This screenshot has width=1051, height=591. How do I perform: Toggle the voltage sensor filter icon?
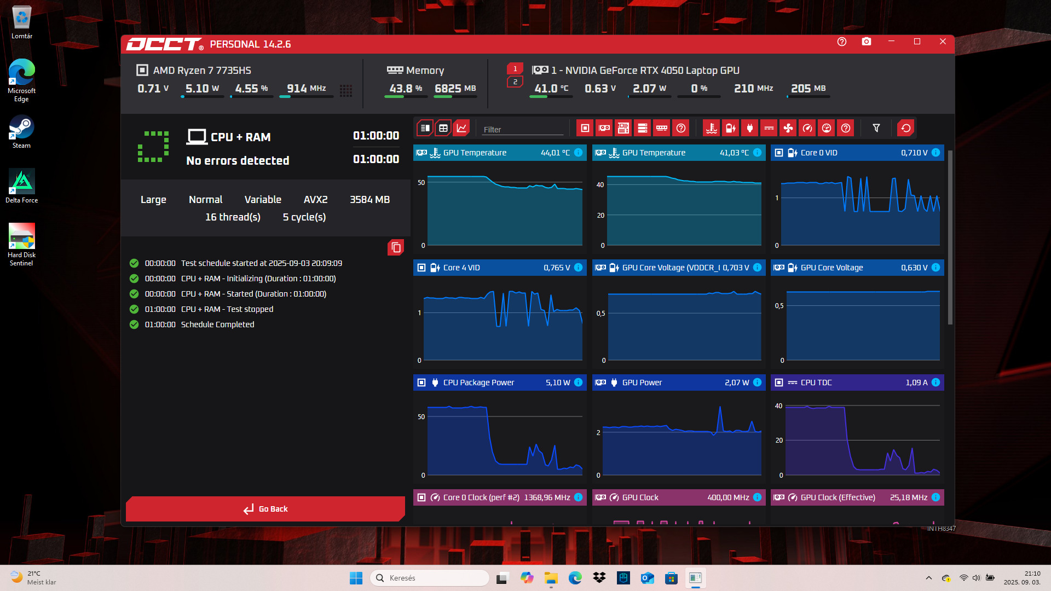(x=730, y=128)
